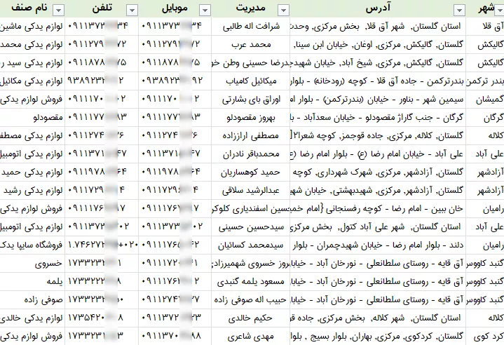The image size is (504, 345).
Task: Click the manager cell حکیم خالدی
Action: click(x=251, y=318)
